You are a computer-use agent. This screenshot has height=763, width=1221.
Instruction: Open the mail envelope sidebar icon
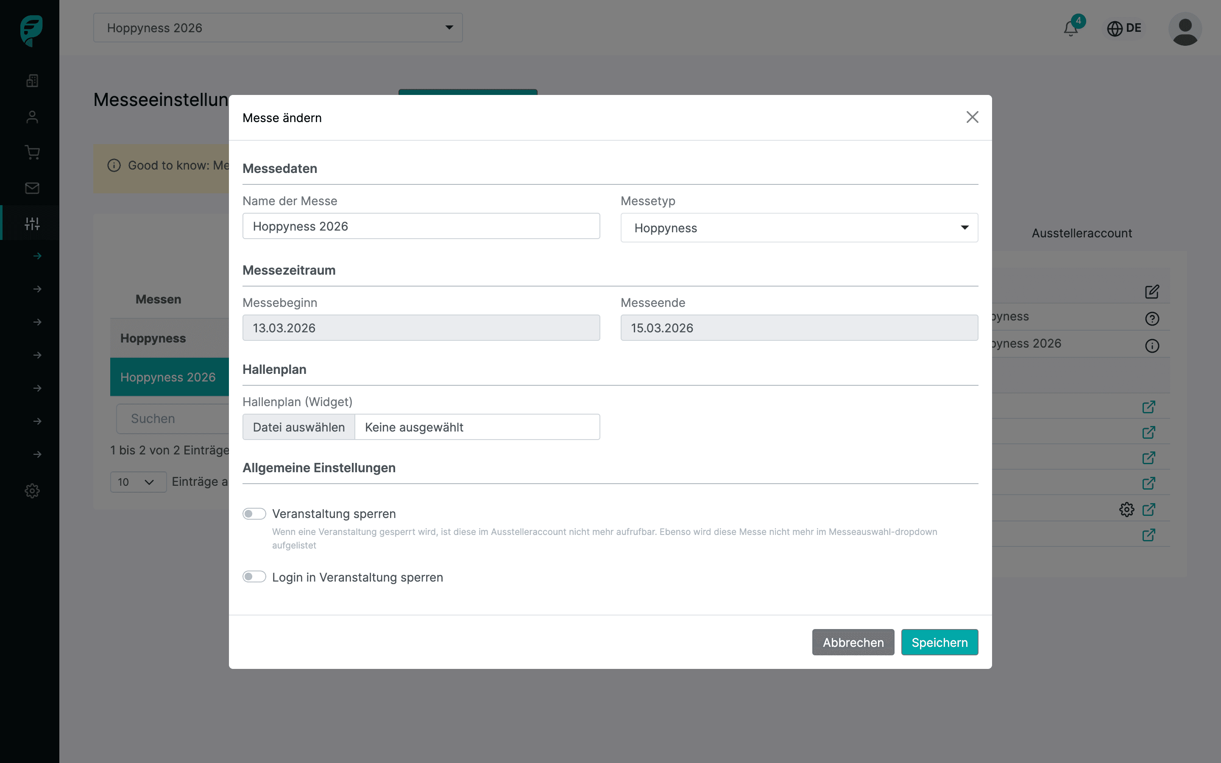pyautogui.click(x=32, y=188)
